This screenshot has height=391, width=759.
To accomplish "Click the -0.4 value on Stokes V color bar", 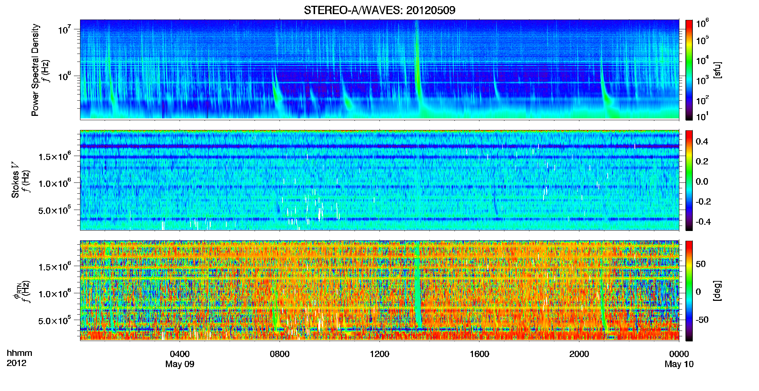I will 703,222.
